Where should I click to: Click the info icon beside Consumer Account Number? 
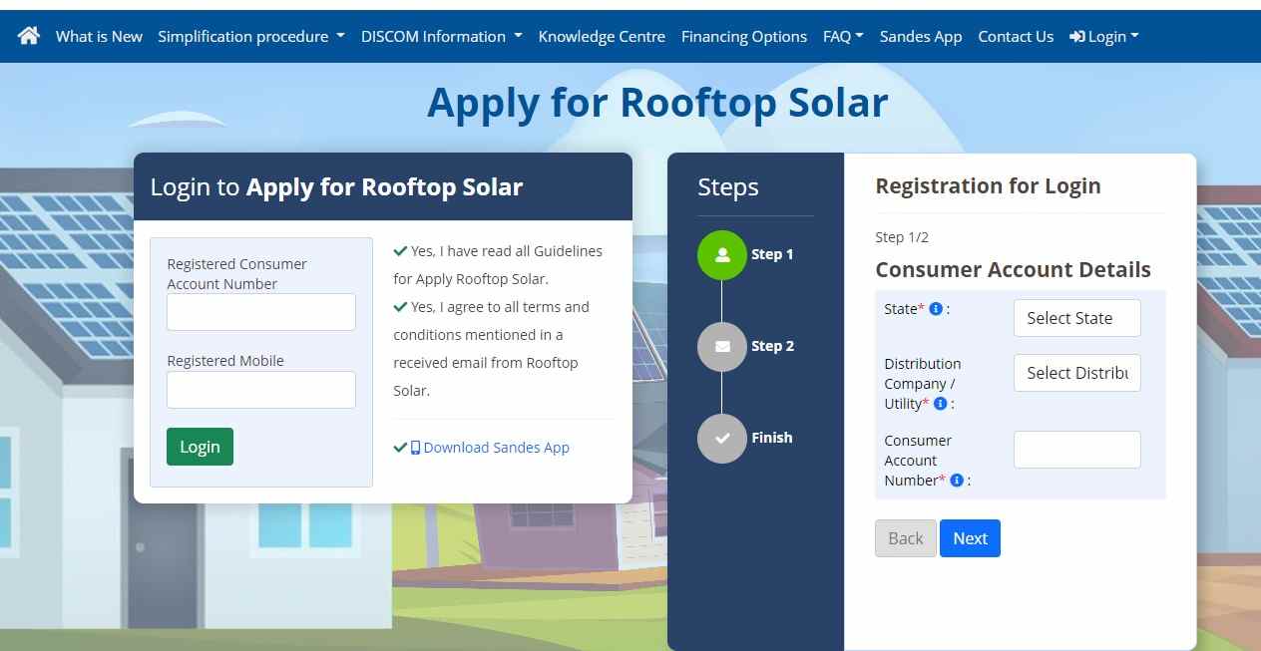pos(956,480)
